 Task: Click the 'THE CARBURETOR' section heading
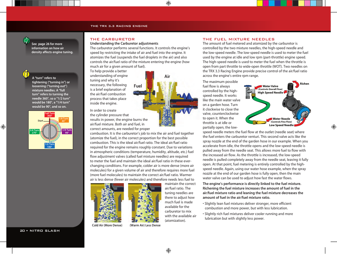click(112, 39)
